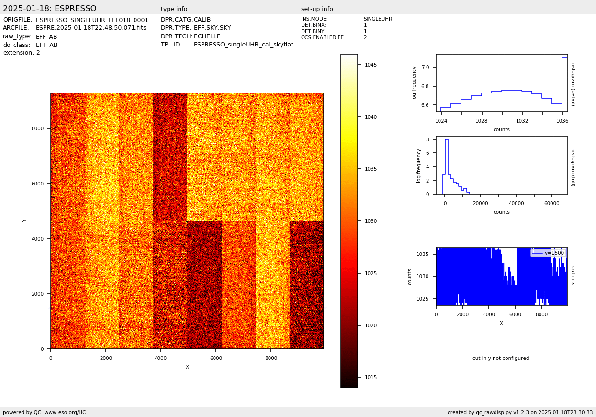Select the INS.MODE value SINGLEUHR
The width and height of the screenshot is (596, 417).
[377, 19]
